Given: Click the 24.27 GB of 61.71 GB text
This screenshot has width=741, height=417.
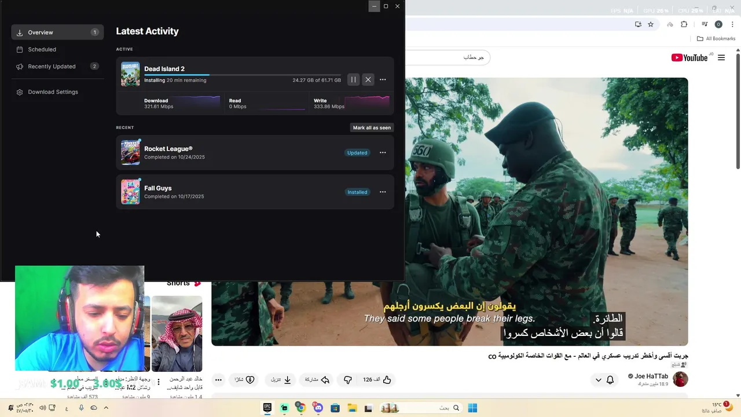Looking at the screenshot, I should [317, 81].
